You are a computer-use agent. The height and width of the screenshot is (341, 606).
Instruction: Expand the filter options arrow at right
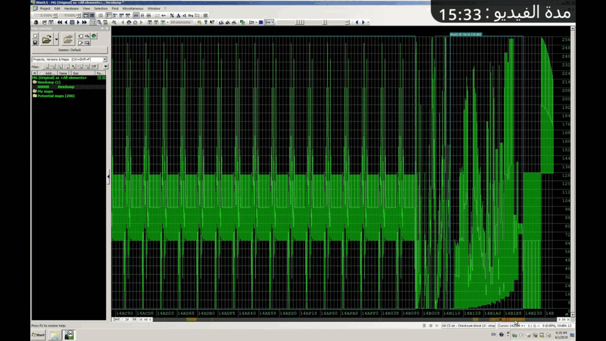104,66
